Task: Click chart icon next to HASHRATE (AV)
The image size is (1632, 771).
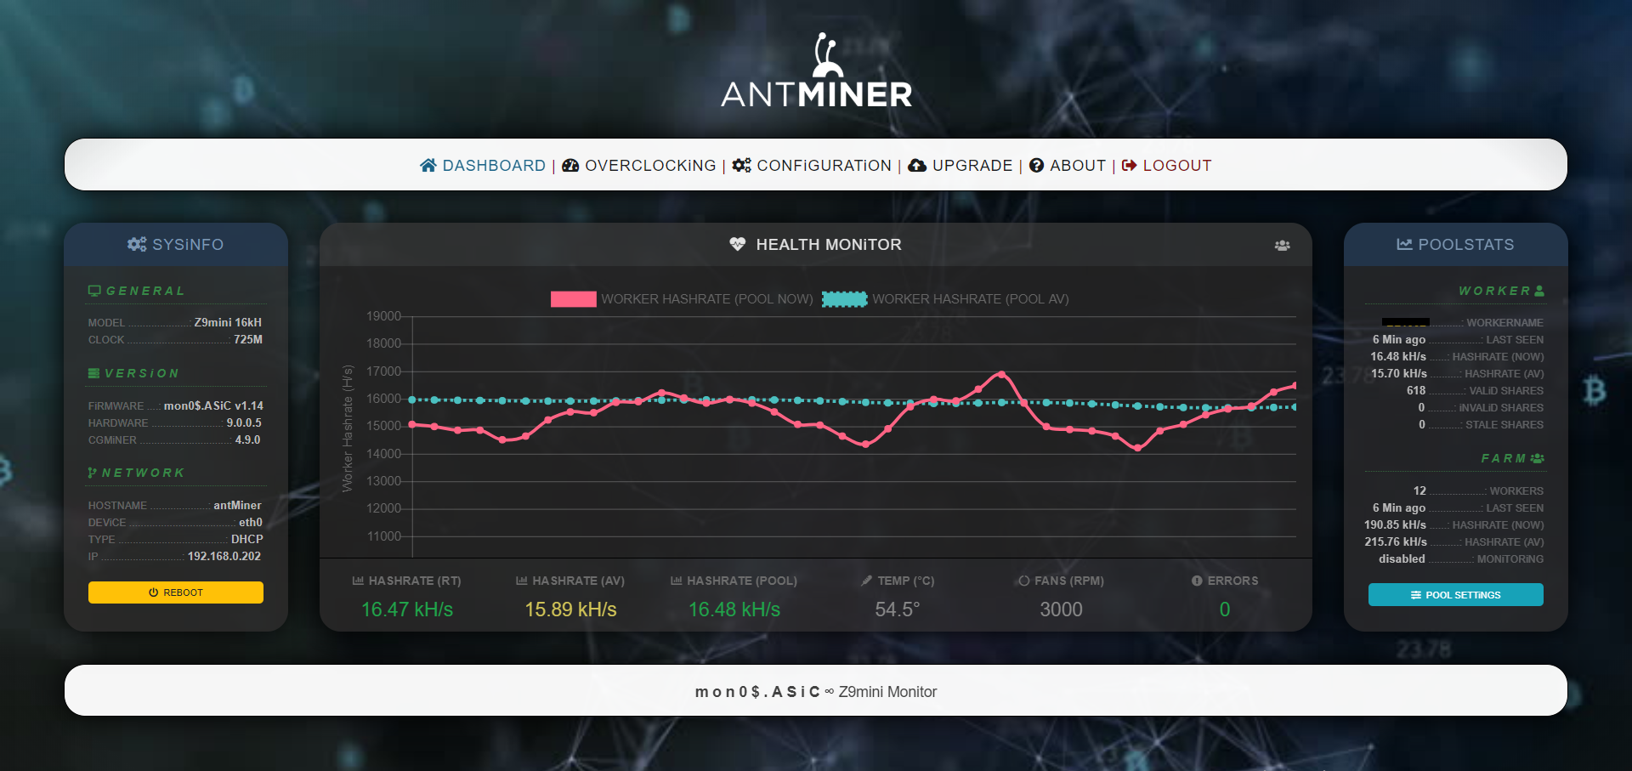Action: 521,581
